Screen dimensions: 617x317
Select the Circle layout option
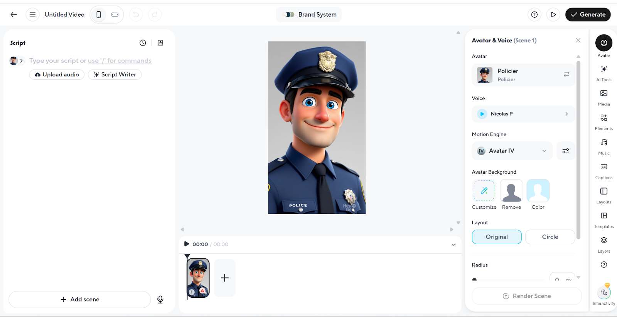point(550,237)
